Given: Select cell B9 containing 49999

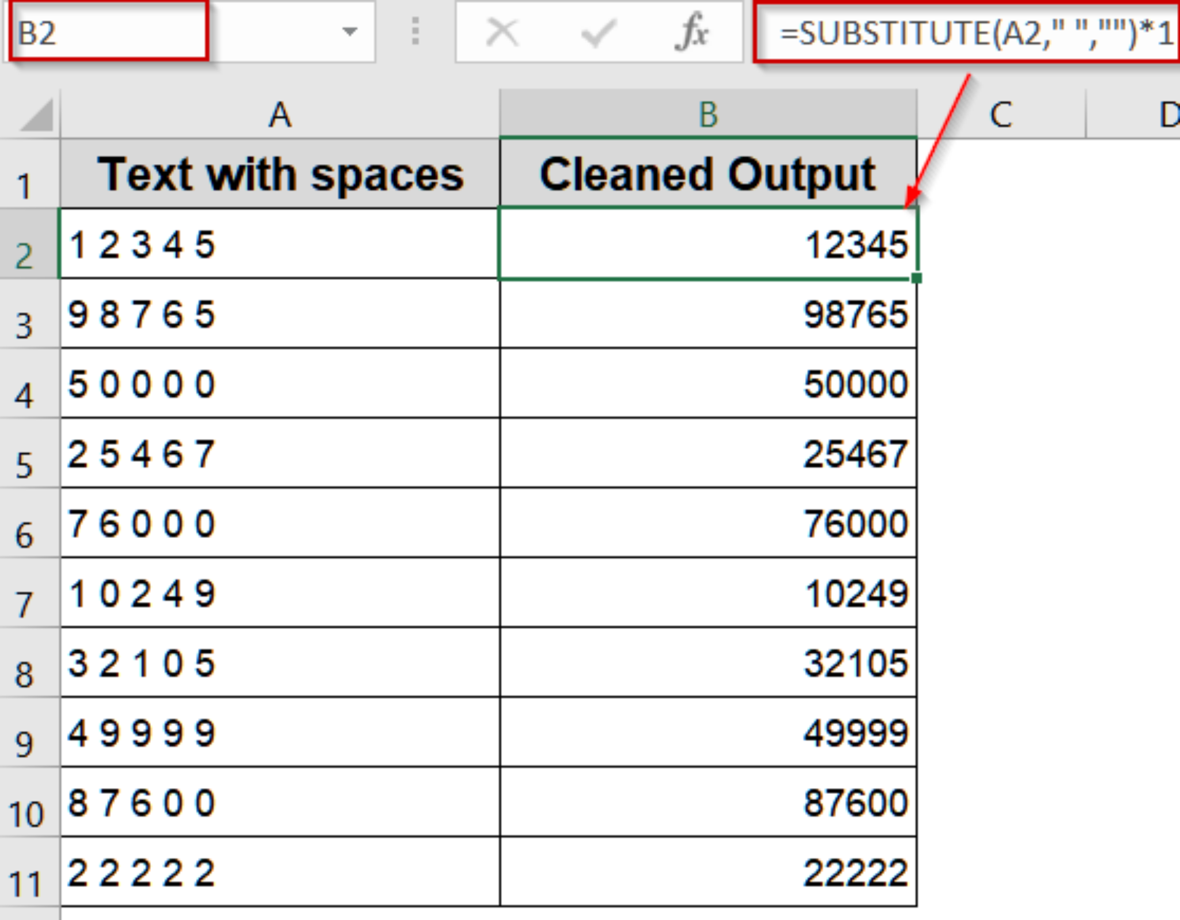Looking at the screenshot, I should click(709, 732).
